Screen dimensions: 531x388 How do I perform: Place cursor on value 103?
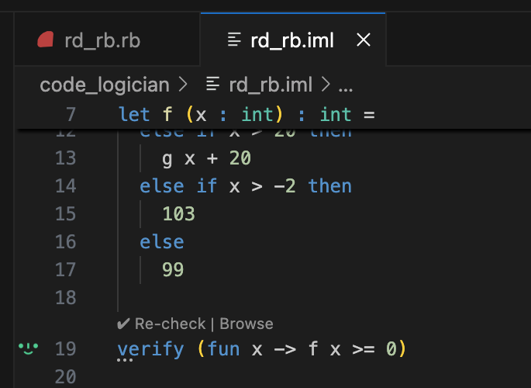pyautogui.click(x=178, y=214)
